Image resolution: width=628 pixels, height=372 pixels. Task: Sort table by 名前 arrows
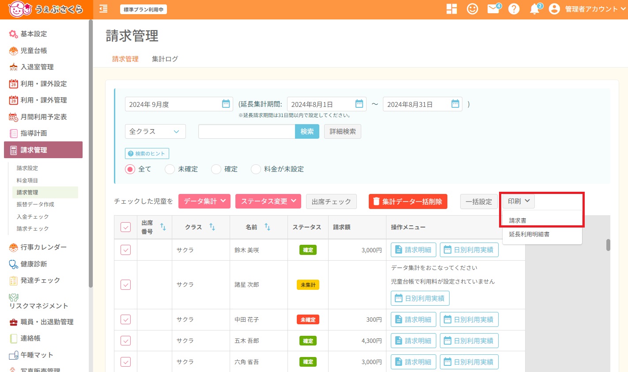pos(267,227)
